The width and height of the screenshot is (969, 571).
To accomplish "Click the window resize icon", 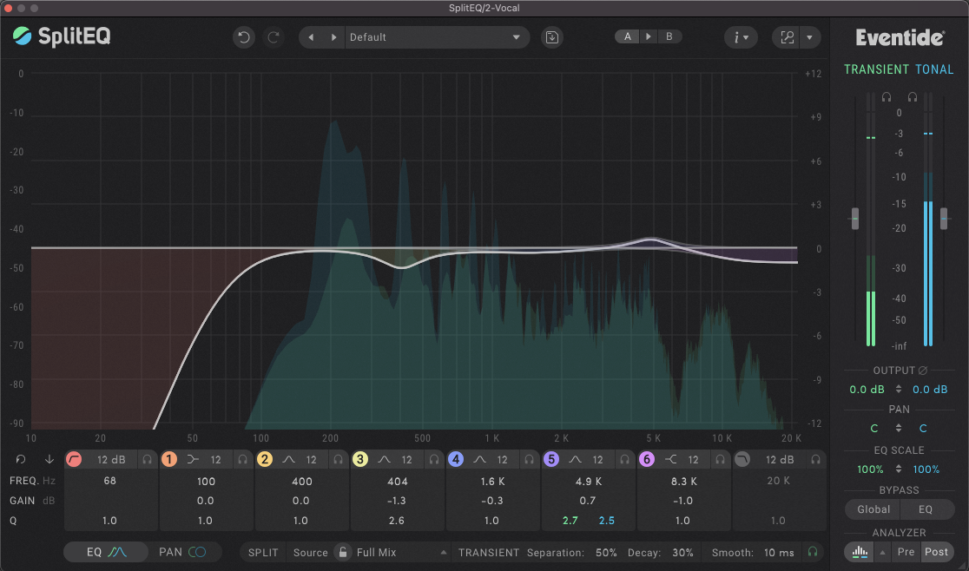I will [x=788, y=37].
